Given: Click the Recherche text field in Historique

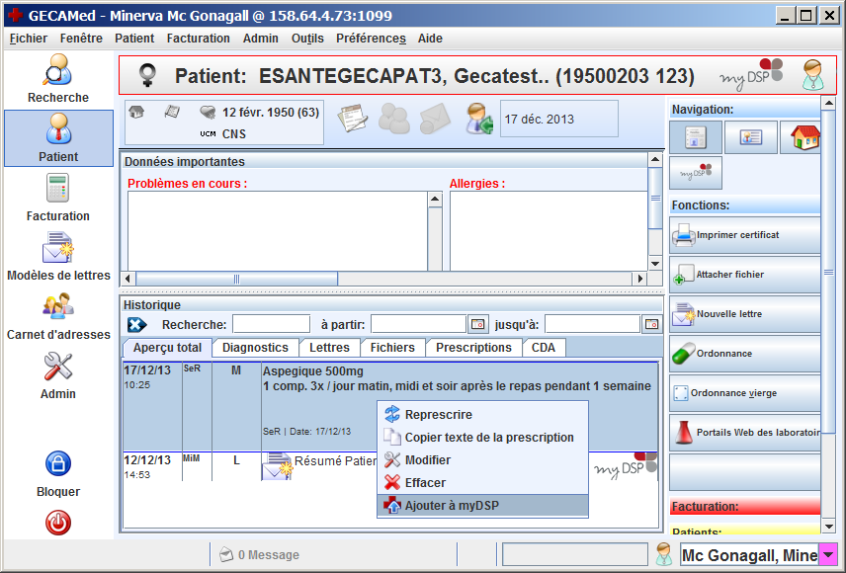Looking at the screenshot, I should point(271,324).
